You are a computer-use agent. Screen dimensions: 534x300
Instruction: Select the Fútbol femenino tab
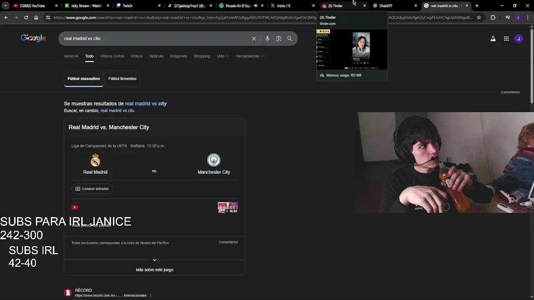pos(122,78)
